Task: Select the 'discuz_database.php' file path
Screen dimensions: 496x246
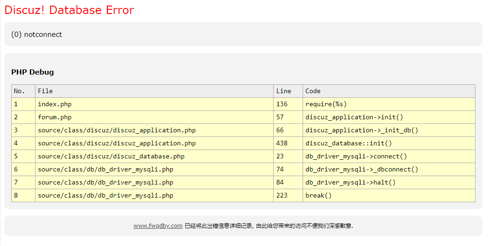Action: click(x=111, y=157)
